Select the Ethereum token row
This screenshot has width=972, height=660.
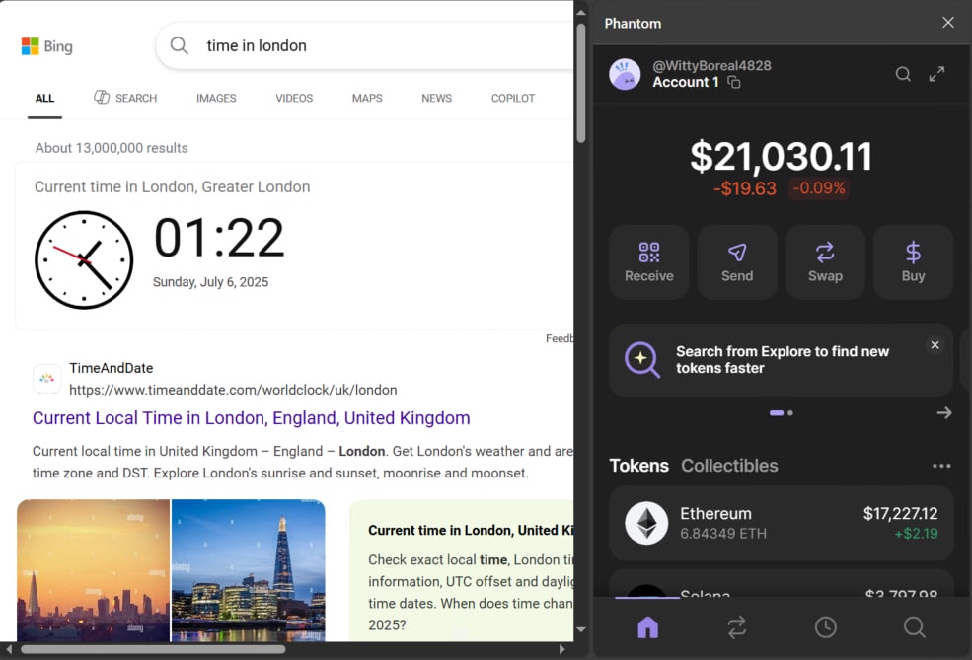[x=781, y=523]
